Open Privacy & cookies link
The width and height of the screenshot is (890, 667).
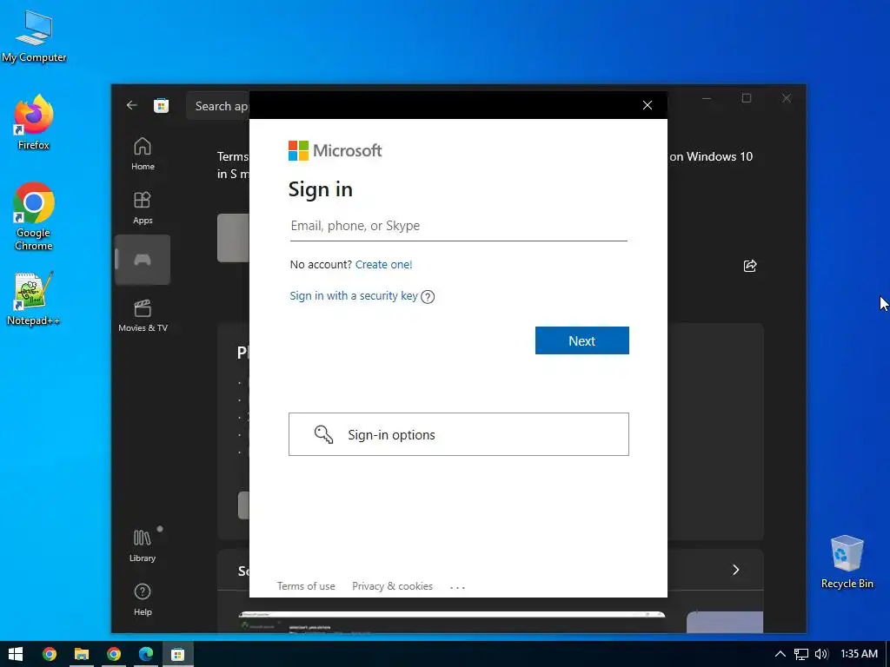point(392,586)
